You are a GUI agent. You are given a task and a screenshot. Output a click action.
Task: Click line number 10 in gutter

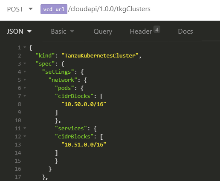click(18, 121)
